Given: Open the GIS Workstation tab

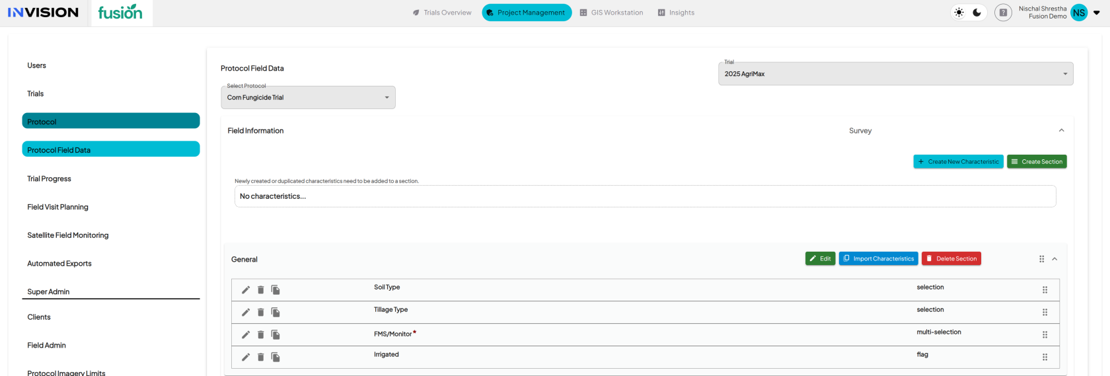Looking at the screenshot, I should click(611, 13).
